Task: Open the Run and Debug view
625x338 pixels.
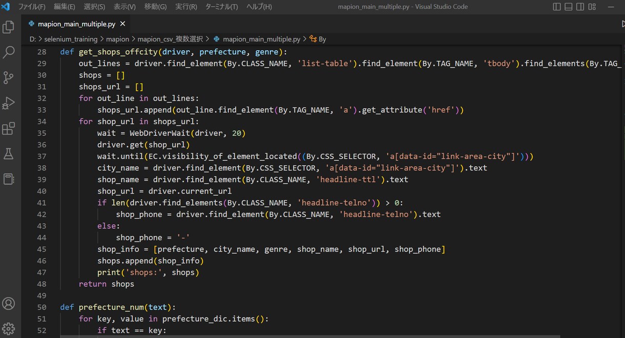Action: [9, 103]
